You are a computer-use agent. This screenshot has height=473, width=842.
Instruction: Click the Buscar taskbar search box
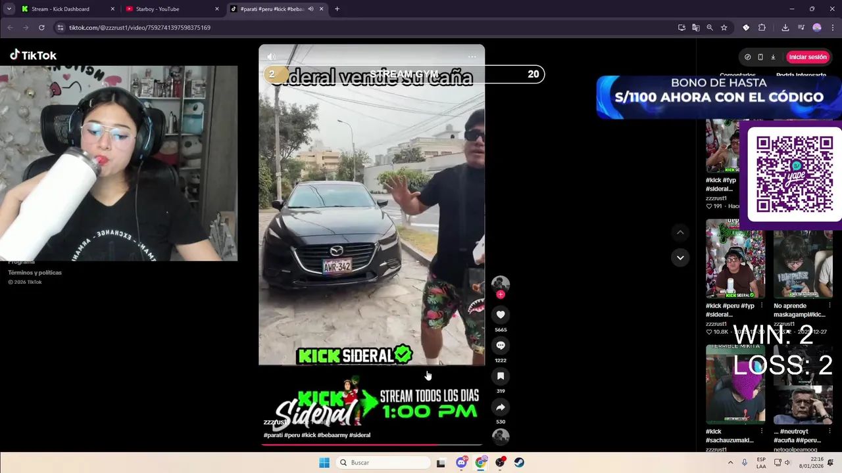pos(384,462)
